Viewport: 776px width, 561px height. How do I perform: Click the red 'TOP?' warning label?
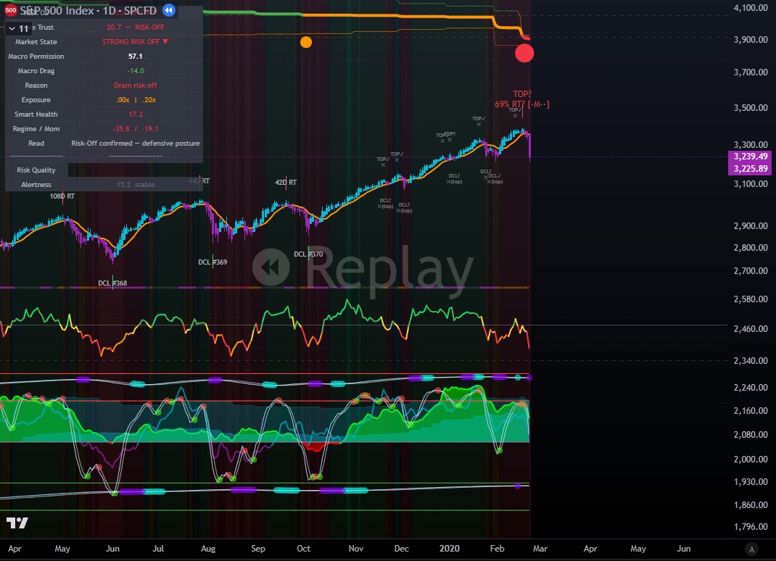coord(522,94)
